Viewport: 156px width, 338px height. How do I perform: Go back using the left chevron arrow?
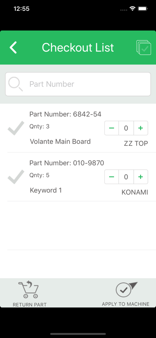(x=13, y=47)
